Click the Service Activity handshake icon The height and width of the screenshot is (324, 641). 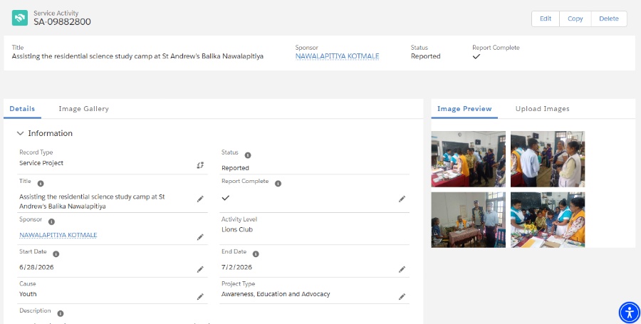[20, 18]
